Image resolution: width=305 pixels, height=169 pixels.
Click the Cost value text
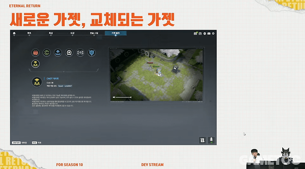click(x=50, y=82)
